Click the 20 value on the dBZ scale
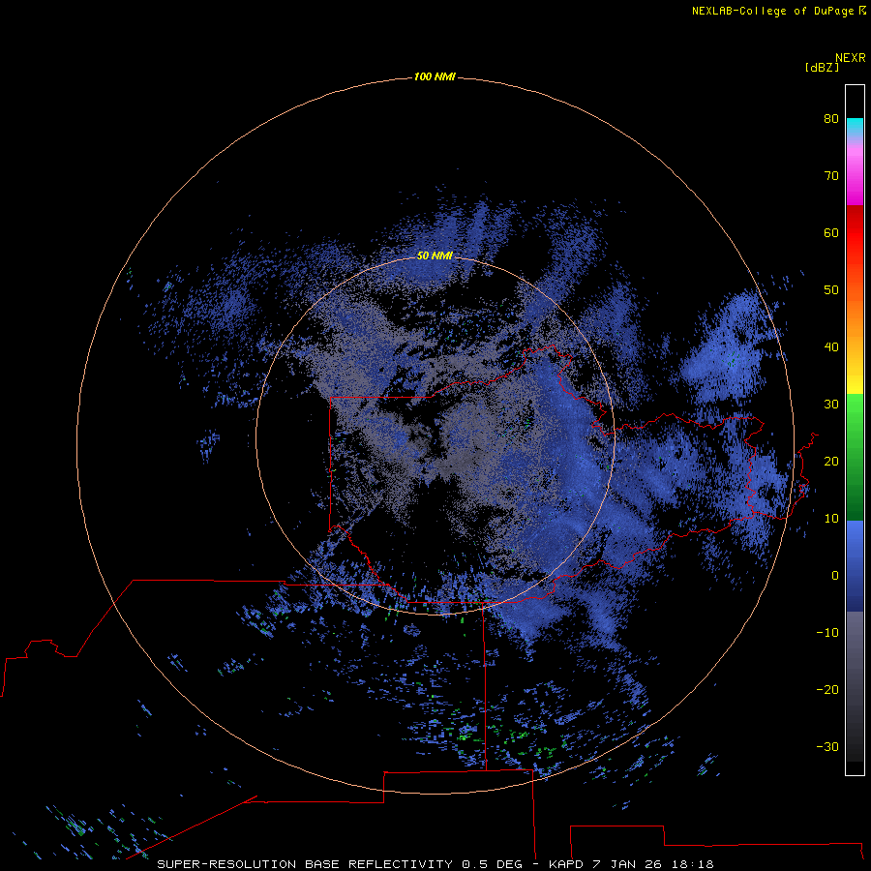The image size is (871, 871). [831, 461]
